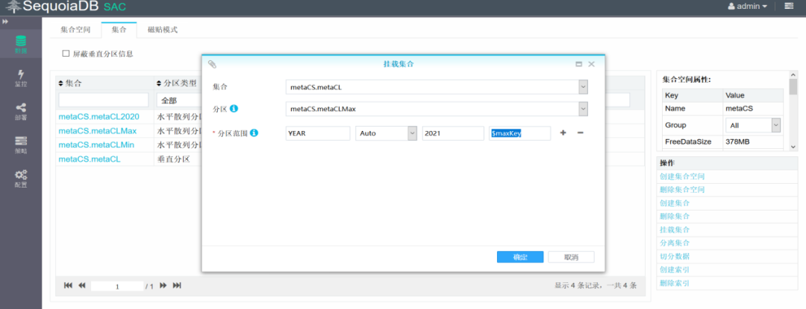Add partition range row with plus icon

pyautogui.click(x=563, y=133)
